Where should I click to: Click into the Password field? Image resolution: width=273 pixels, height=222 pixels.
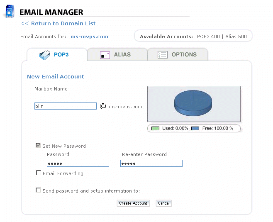pyautogui.click(x=78, y=163)
